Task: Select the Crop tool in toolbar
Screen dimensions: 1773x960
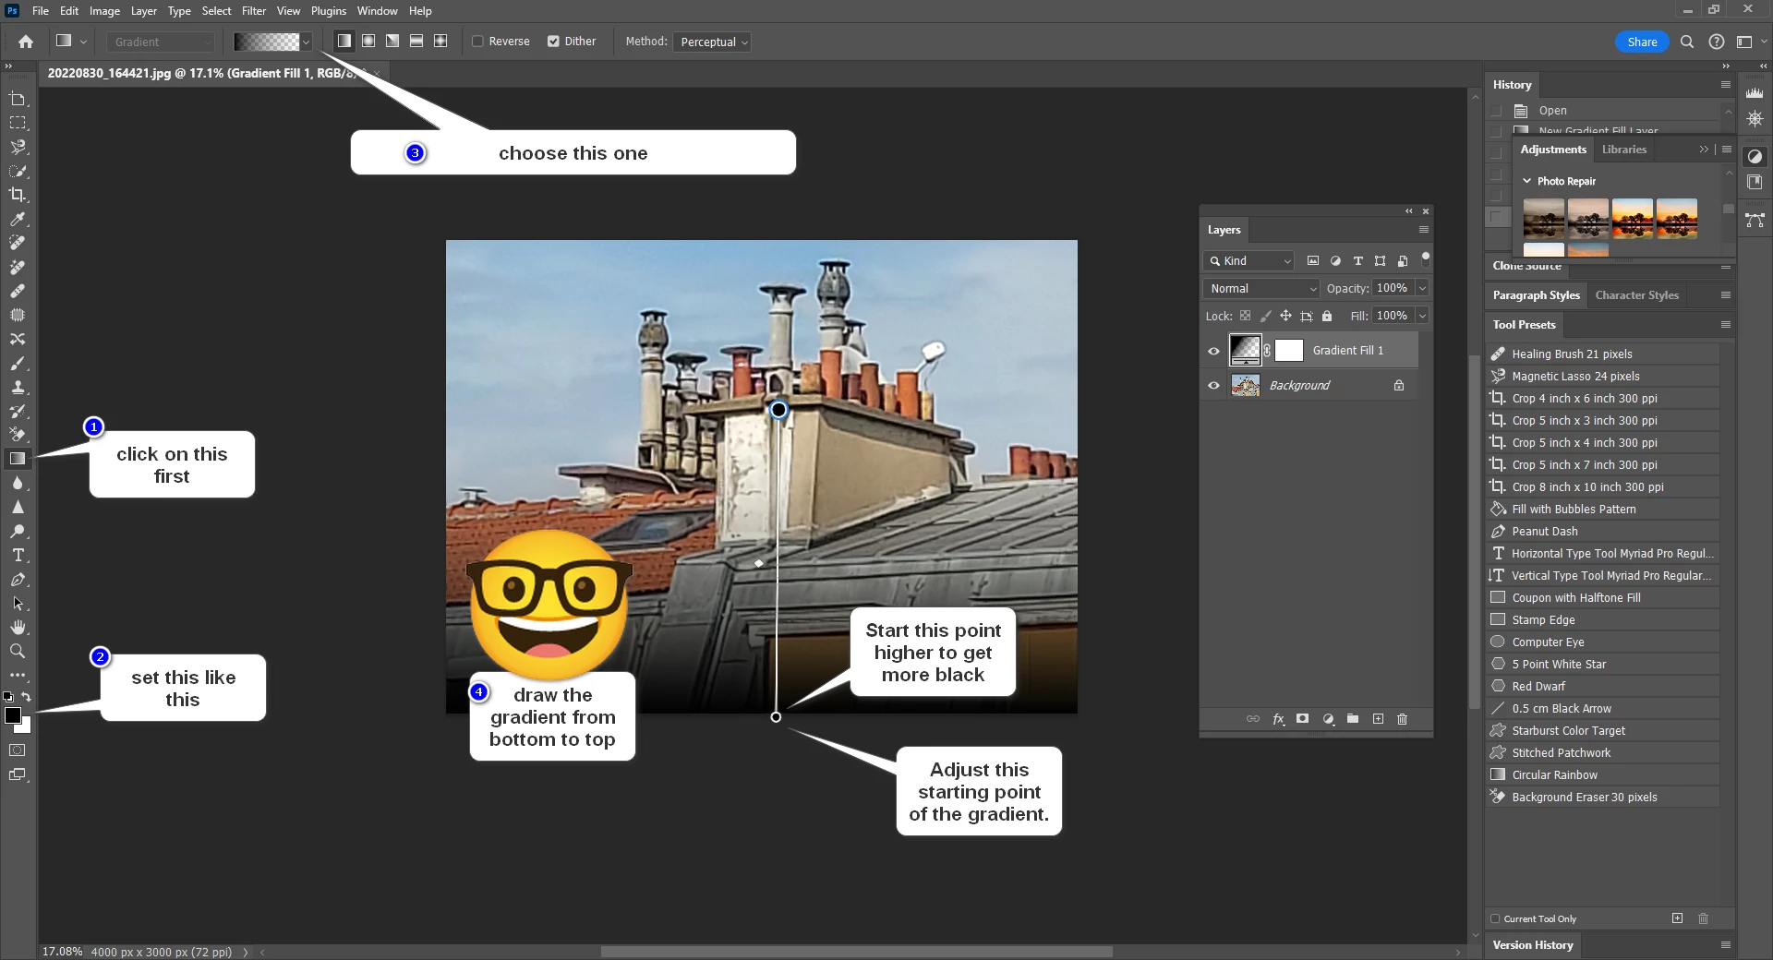Action: (18, 195)
